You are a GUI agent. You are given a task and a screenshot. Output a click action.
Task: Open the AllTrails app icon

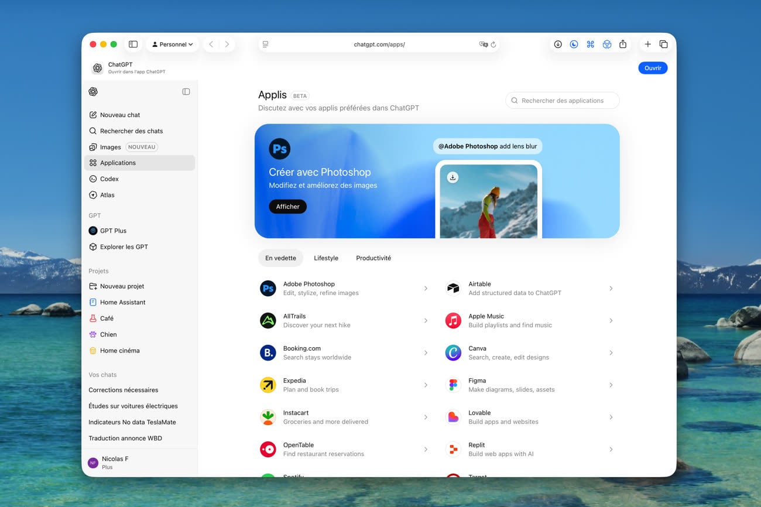click(268, 320)
